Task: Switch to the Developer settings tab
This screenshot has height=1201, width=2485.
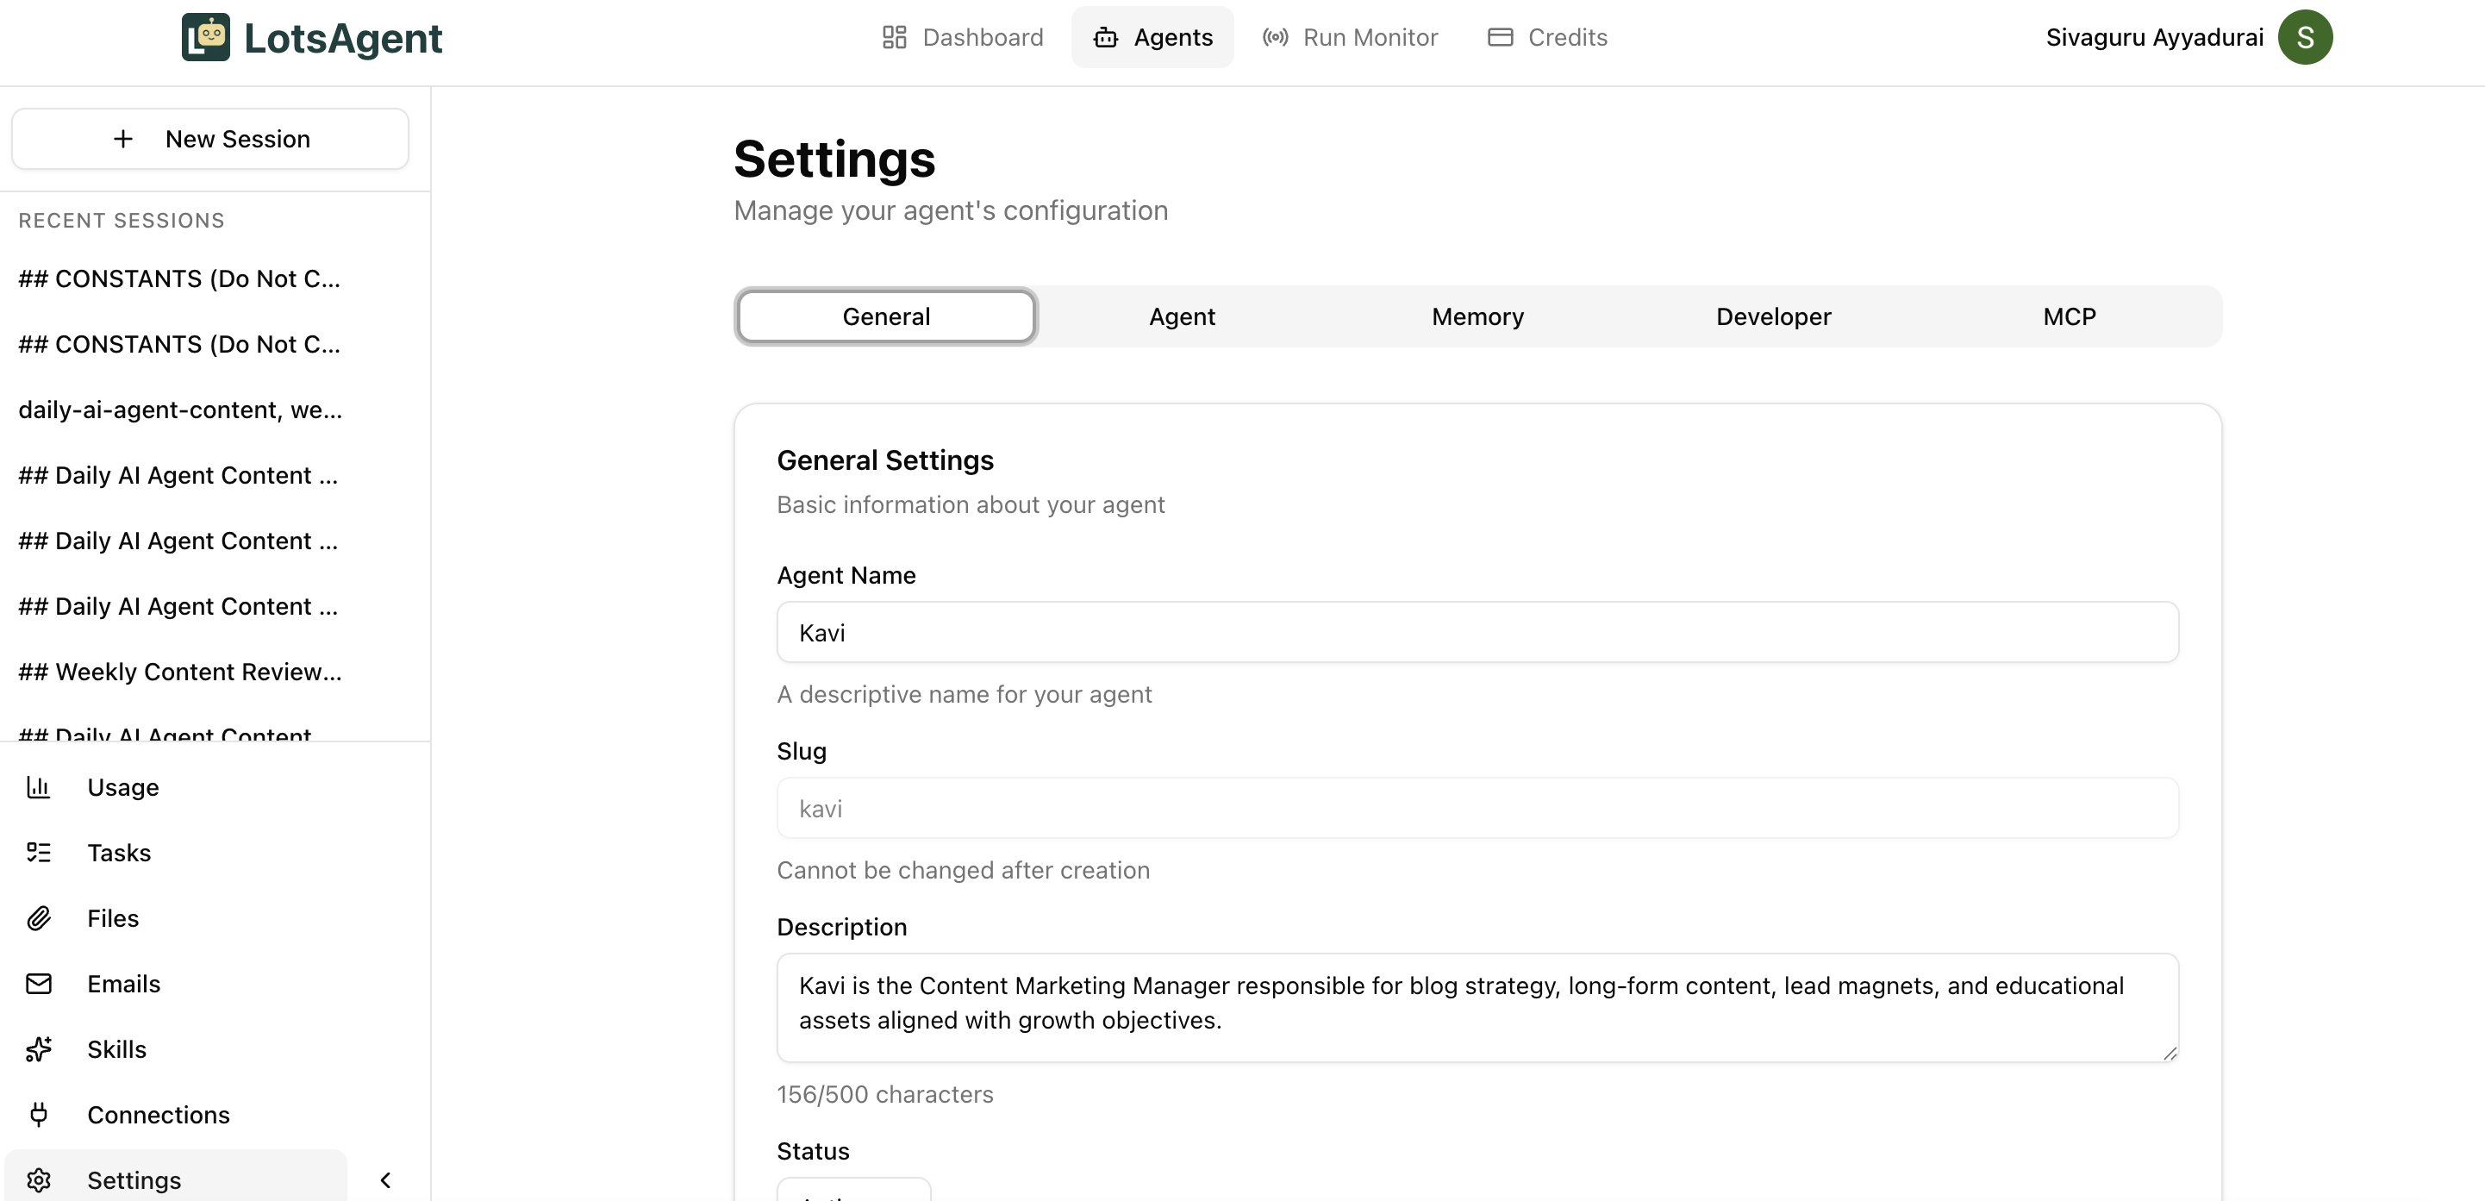Action: (x=1772, y=316)
